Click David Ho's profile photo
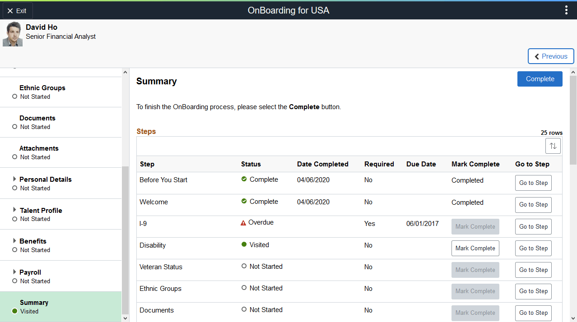Screen dimensions: 577x322 (x=12, y=33)
